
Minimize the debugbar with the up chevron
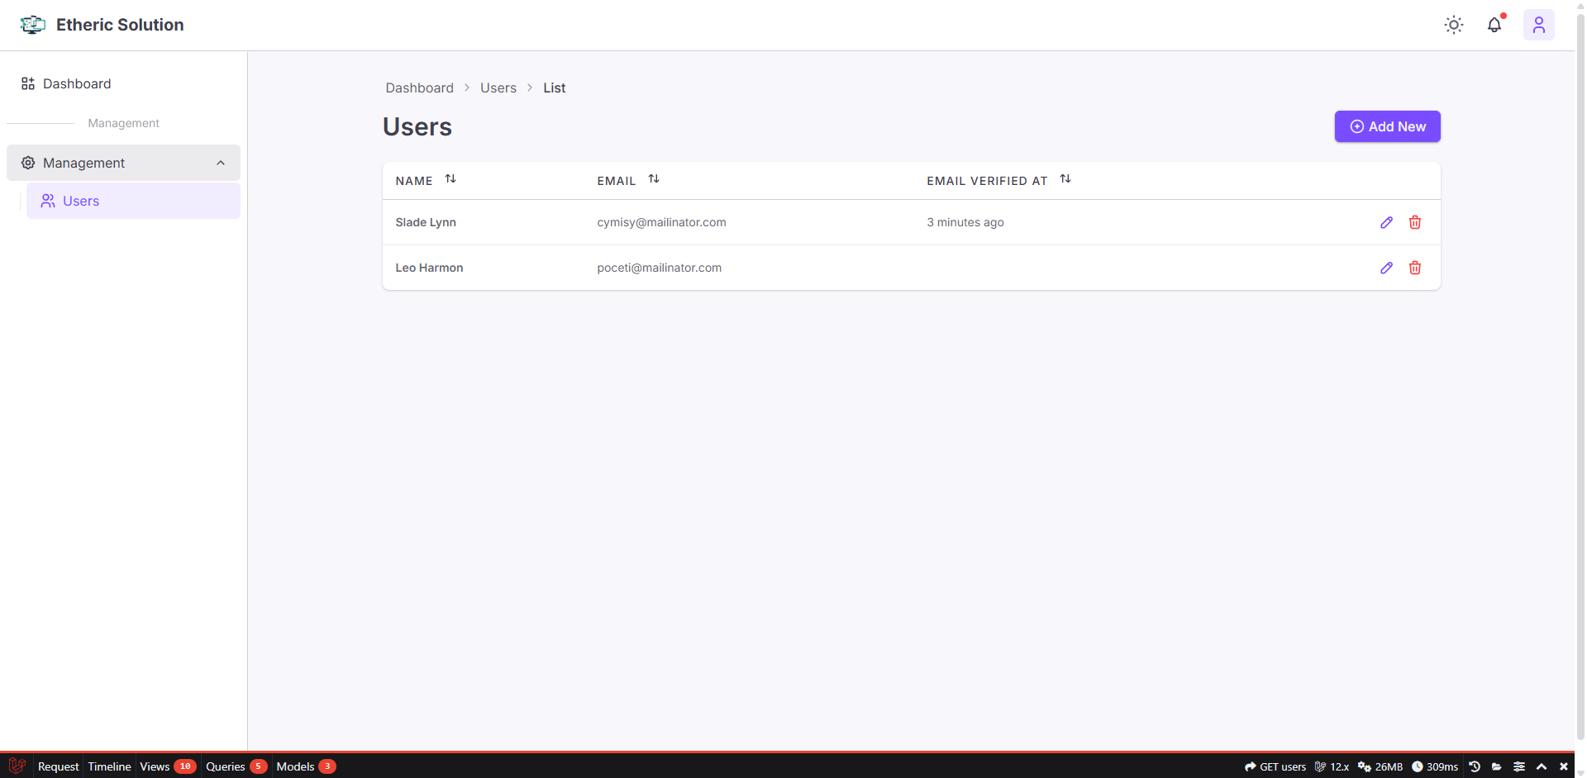click(1542, 766)
